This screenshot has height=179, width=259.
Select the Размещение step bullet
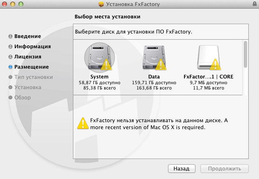[x=10, y=67]
